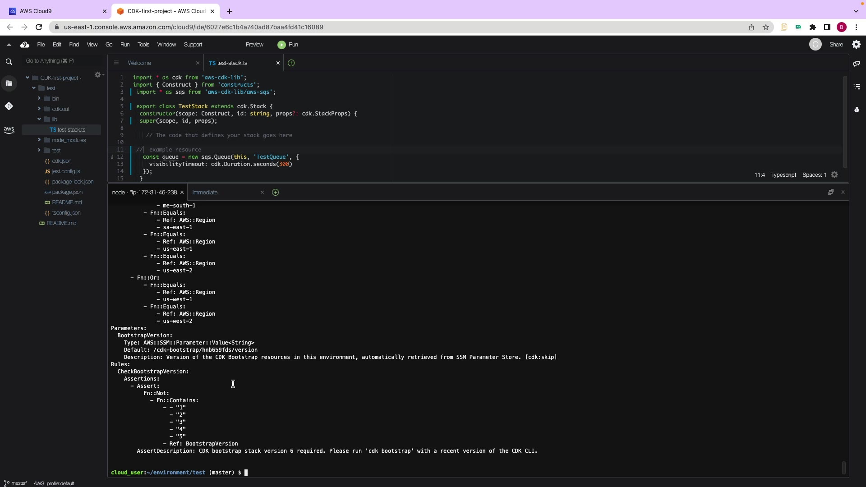Add a new editor tab with the plus icon

pyautogui.click(x=291, y=63)
